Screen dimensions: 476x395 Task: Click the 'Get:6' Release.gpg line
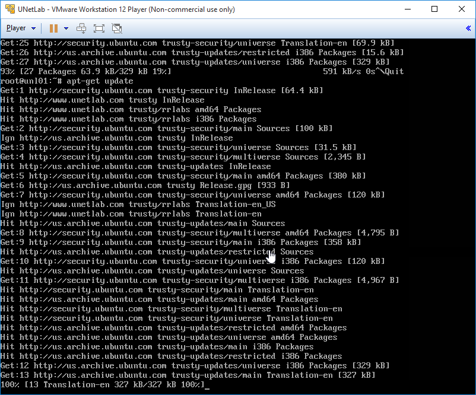[145, 186]
